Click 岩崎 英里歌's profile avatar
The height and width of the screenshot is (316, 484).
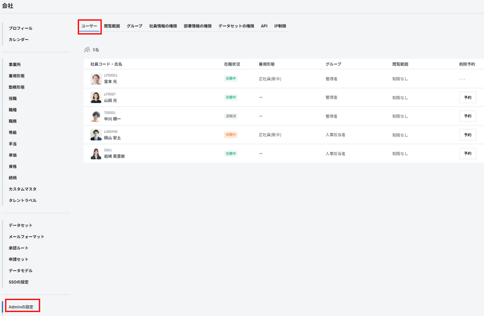coord(96,154)
